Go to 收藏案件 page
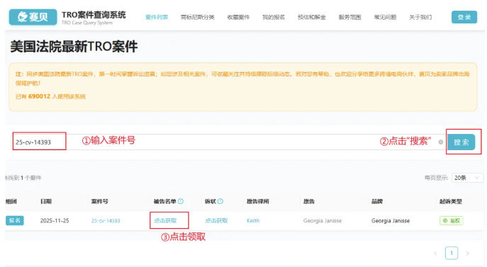Image resolution: width=487 pixels, height=267 pixels. click(x=238, y=17)
